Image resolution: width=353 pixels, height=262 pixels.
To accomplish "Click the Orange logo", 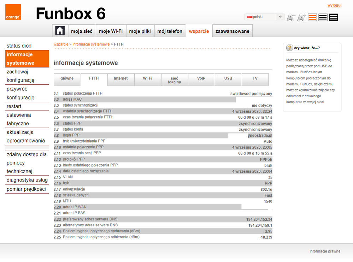I will coord(13,12).
